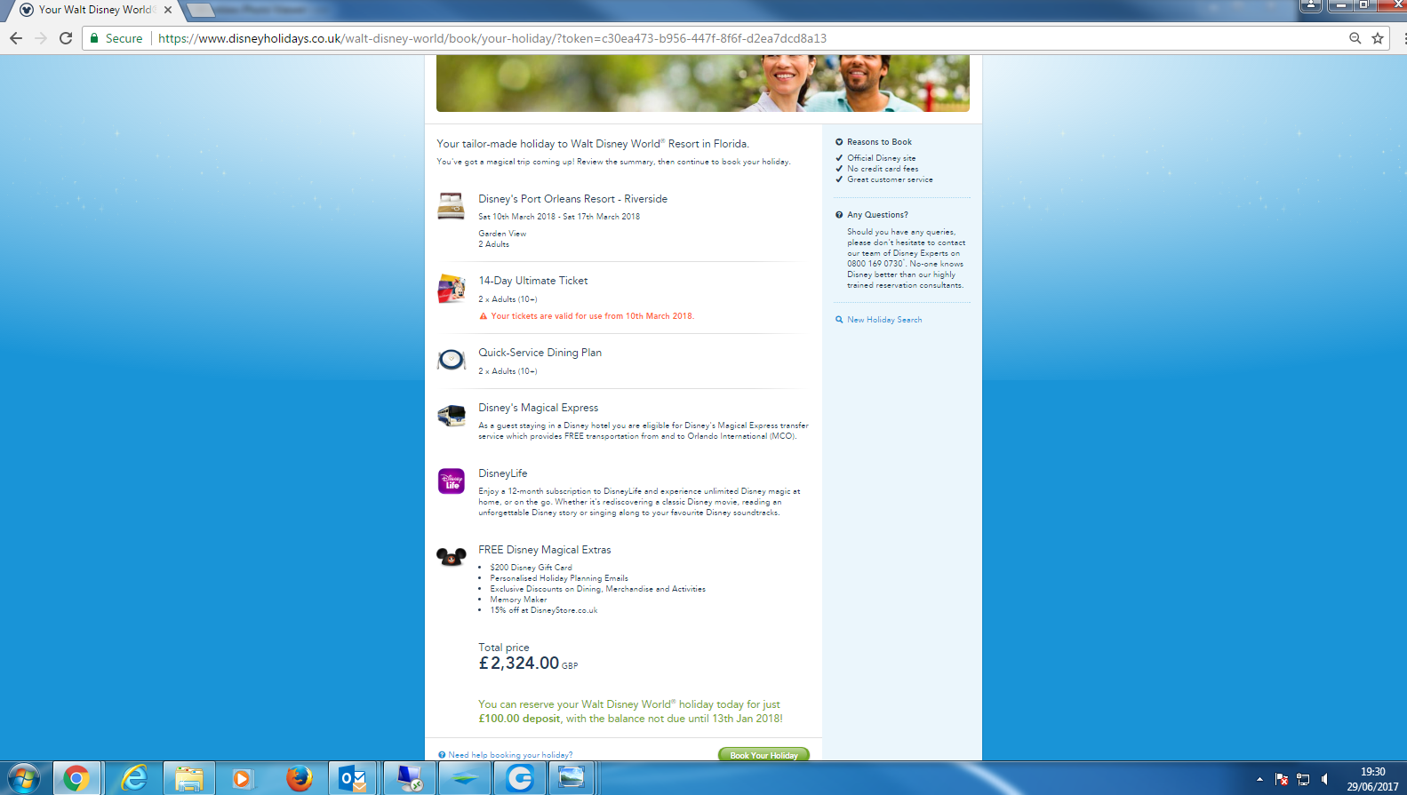Click the purple DisneyLife logo icon
1407x795 pixels.
click(x=452, y=481)
